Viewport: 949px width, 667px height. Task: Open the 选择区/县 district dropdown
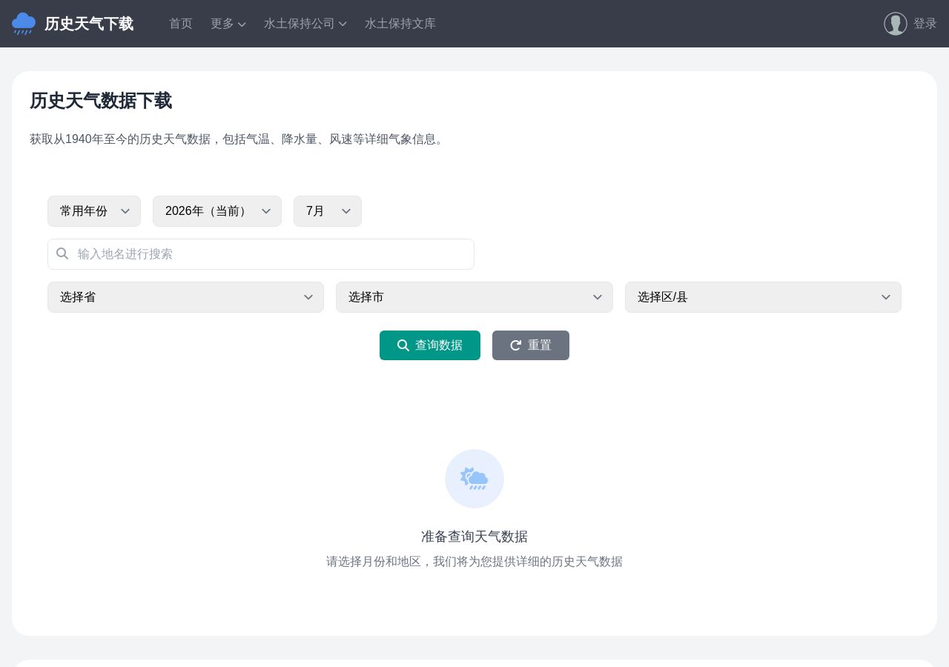click(763, 297)
